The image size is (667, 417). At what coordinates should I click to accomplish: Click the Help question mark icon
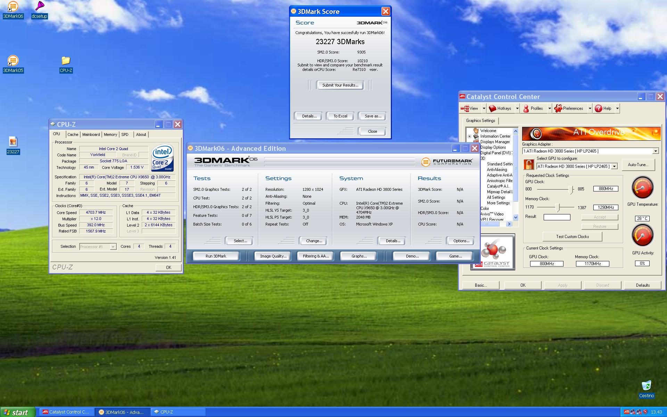click(x=598, y=108)
